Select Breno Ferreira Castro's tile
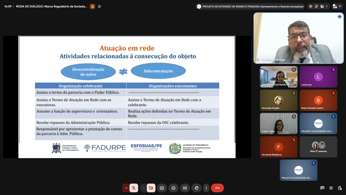 pos(318,100)
